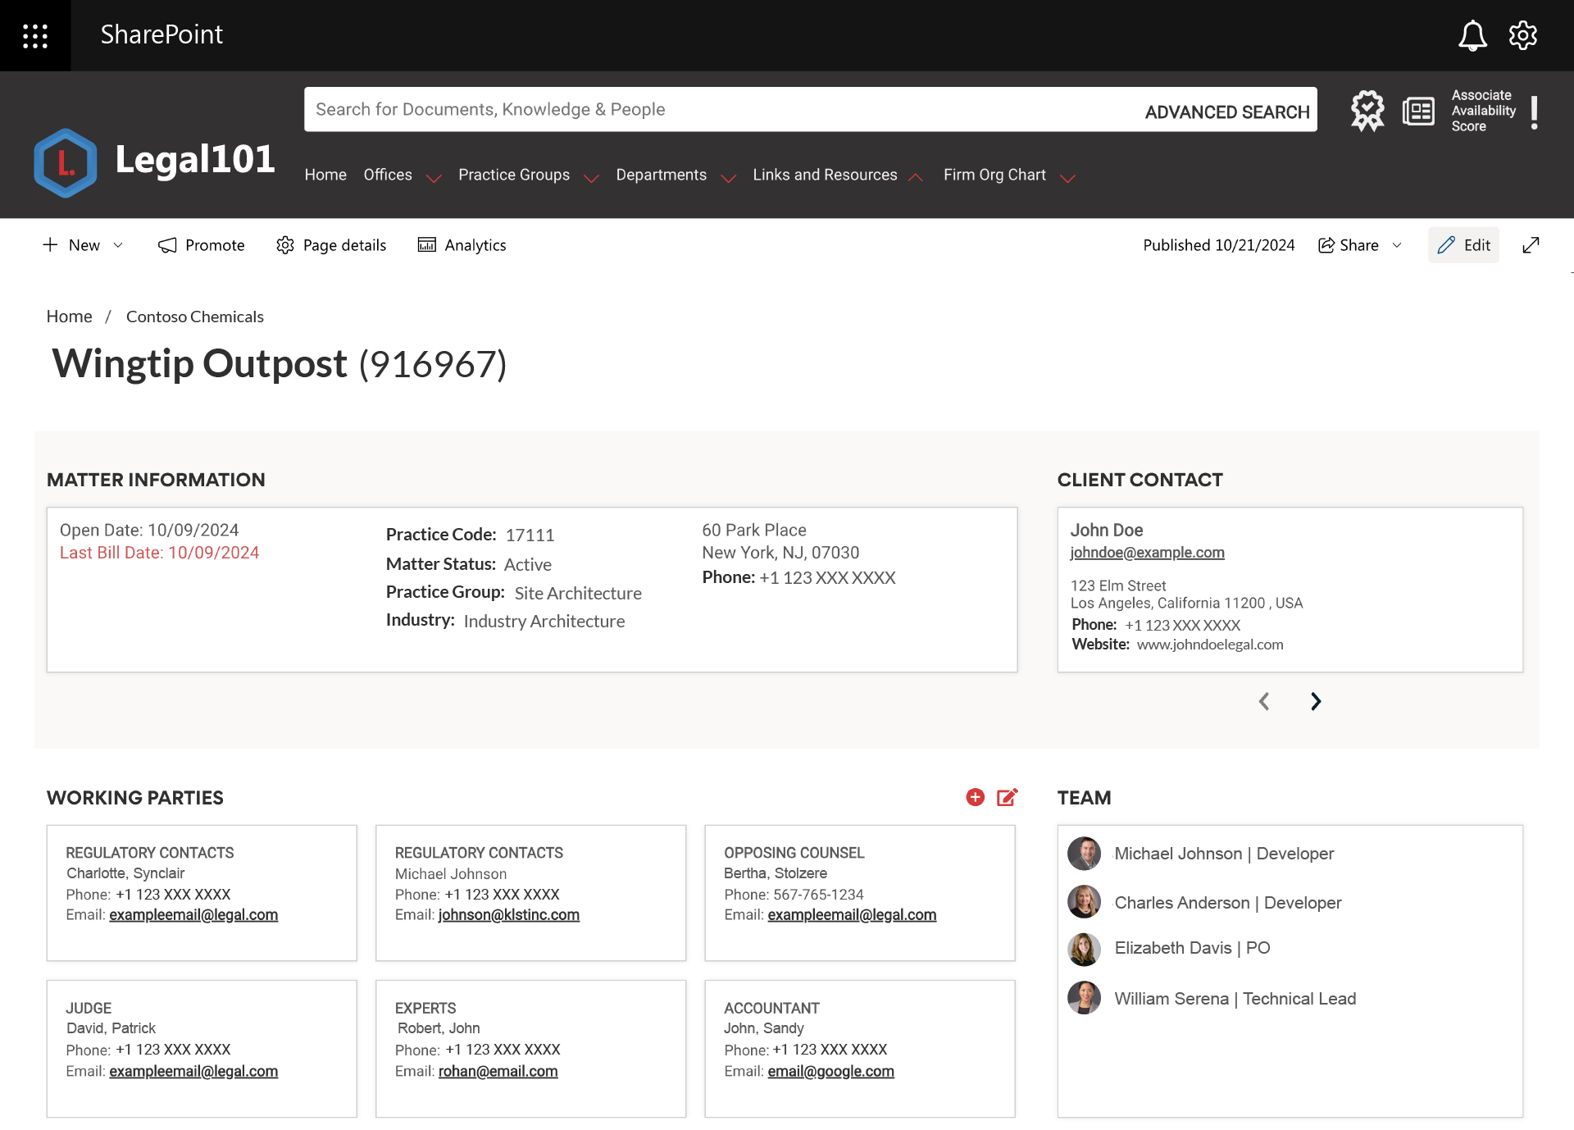Go to previous client contact

1264,701
